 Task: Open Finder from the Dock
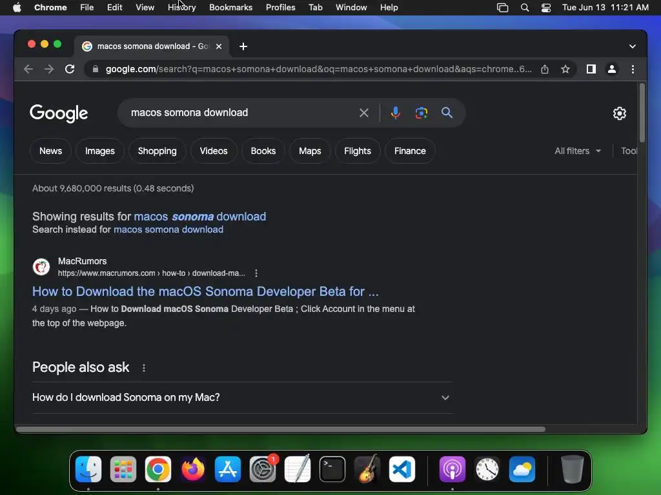click(x=88, y=469)
